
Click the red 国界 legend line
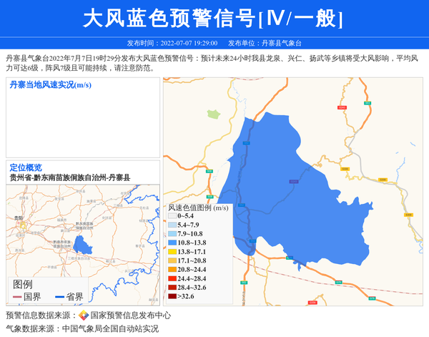(17, 297)
